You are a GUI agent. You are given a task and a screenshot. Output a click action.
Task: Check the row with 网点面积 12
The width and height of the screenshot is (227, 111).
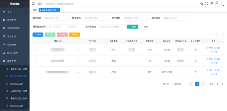[x=37, y=61]
